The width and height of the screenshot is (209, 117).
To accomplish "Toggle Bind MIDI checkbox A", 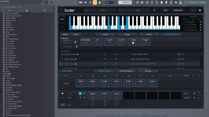I will click(186, 19).
